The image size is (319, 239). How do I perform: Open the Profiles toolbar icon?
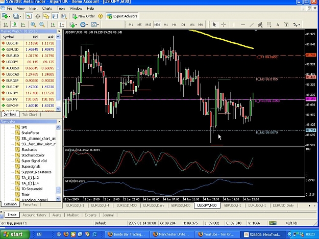[x=16, y=16]
